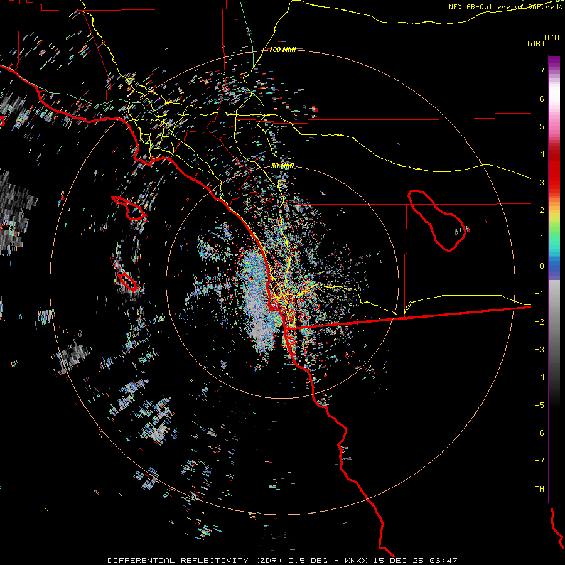The height and width of the screenshot is (565, 565).
Task: Click the 5 value on the color scale
Action: (542, 126)
